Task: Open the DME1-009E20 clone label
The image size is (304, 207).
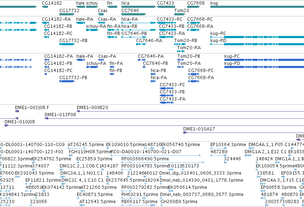Action: tap(93, 108)
